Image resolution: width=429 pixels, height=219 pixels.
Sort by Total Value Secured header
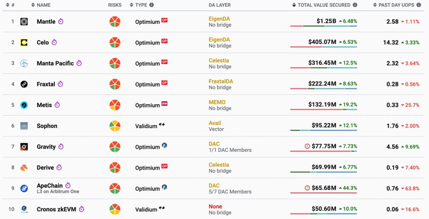click(324, 5)
